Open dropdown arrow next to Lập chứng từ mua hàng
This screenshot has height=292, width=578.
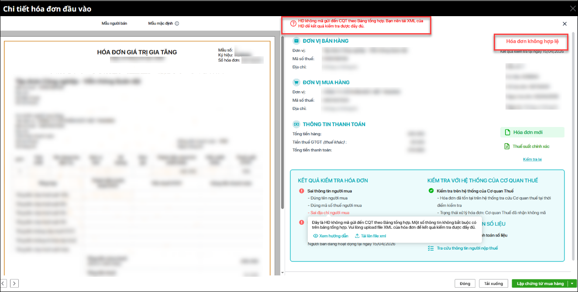[x=572, y=284]
